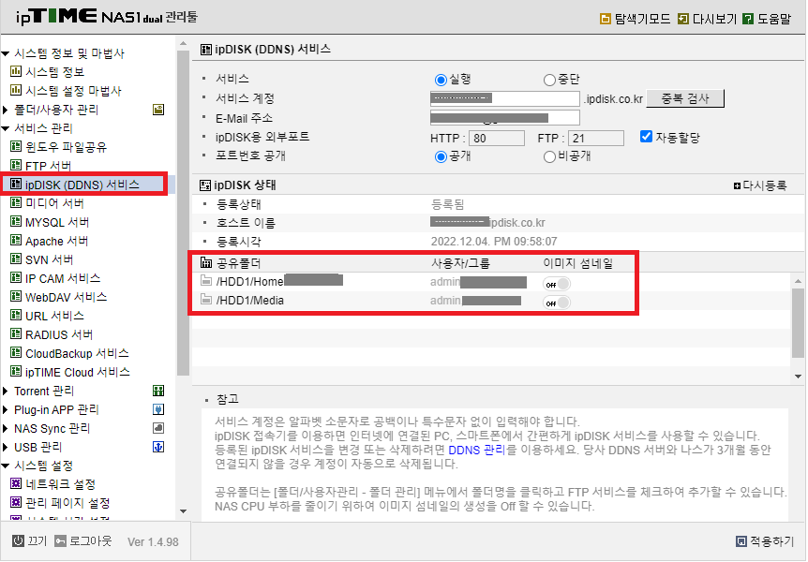
Task: Click plug icon right of Plug-in APP 관리
Action: pos(158,409)
